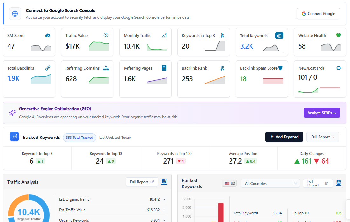The height and width of the screenshot is (222, 350).
Task: Click the 353 Total Tracked pill
Action: coord(79,138)
